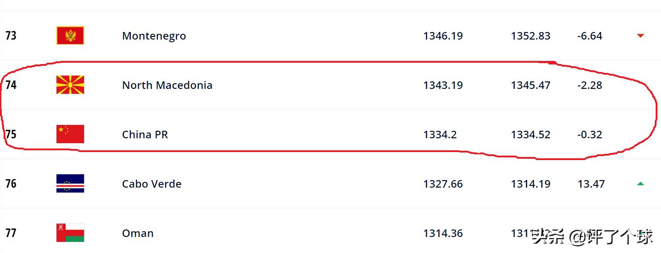Open the Montenegro team link

(x=154, y=36)
